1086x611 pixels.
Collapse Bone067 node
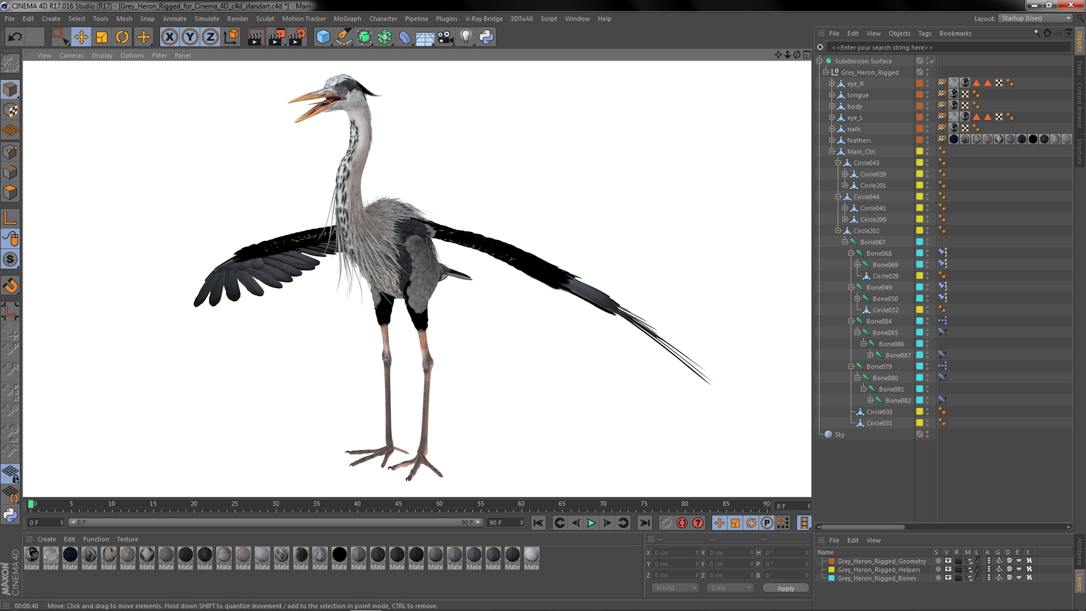(x=844, y=242)
